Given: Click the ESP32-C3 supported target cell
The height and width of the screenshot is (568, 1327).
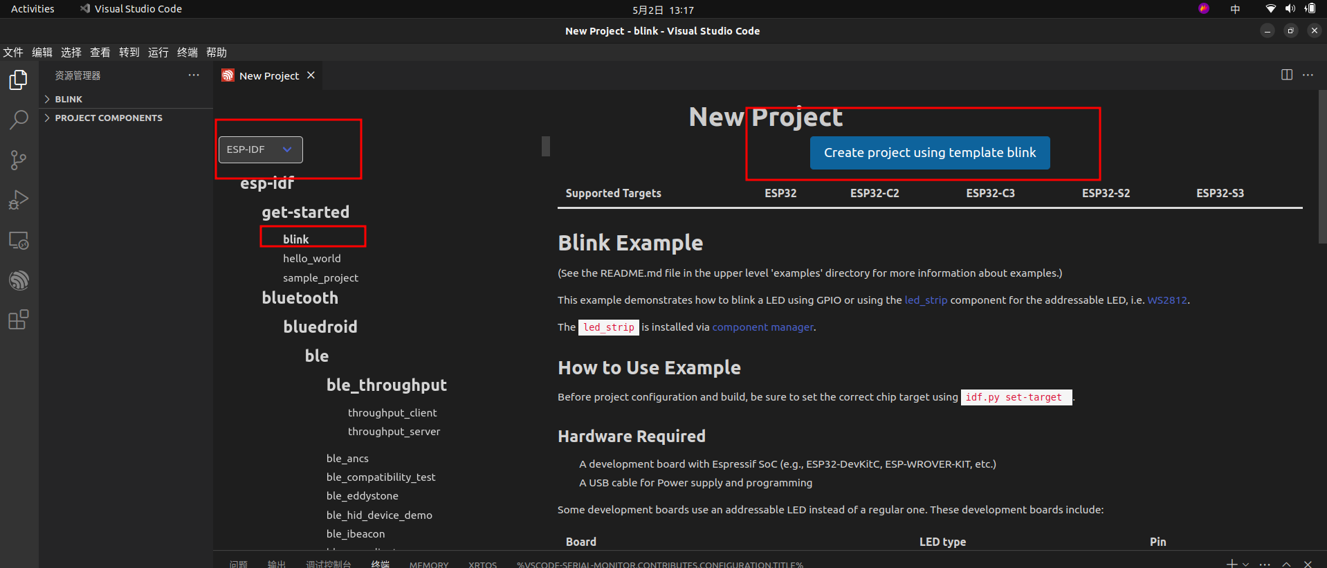Looking at the screenshot, I should pos(990,193).
